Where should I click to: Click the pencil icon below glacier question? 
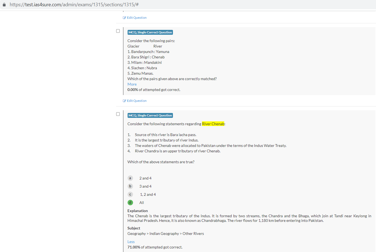point(124,101)
